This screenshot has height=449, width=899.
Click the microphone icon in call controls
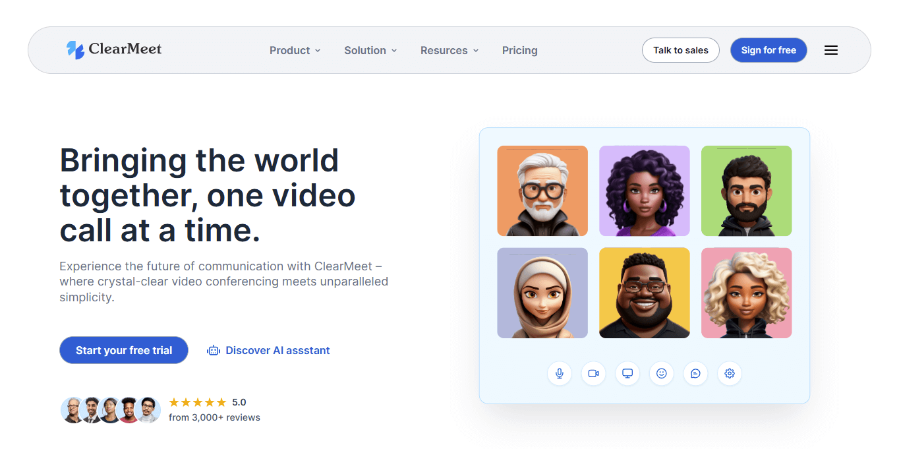point(560,373)
